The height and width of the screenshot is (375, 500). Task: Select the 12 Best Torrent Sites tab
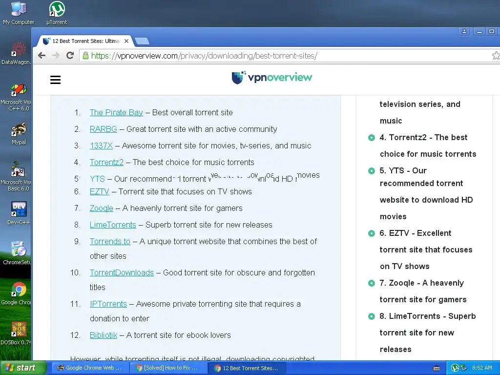85,41
